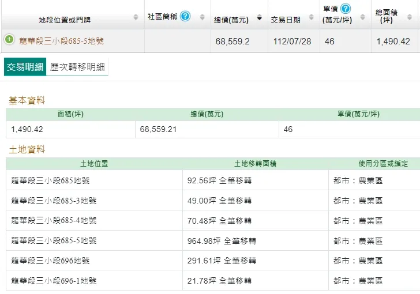Open the 龍華段三小段685-5地號 link in the top row
420x294 pixels.
tap(62, 42)
